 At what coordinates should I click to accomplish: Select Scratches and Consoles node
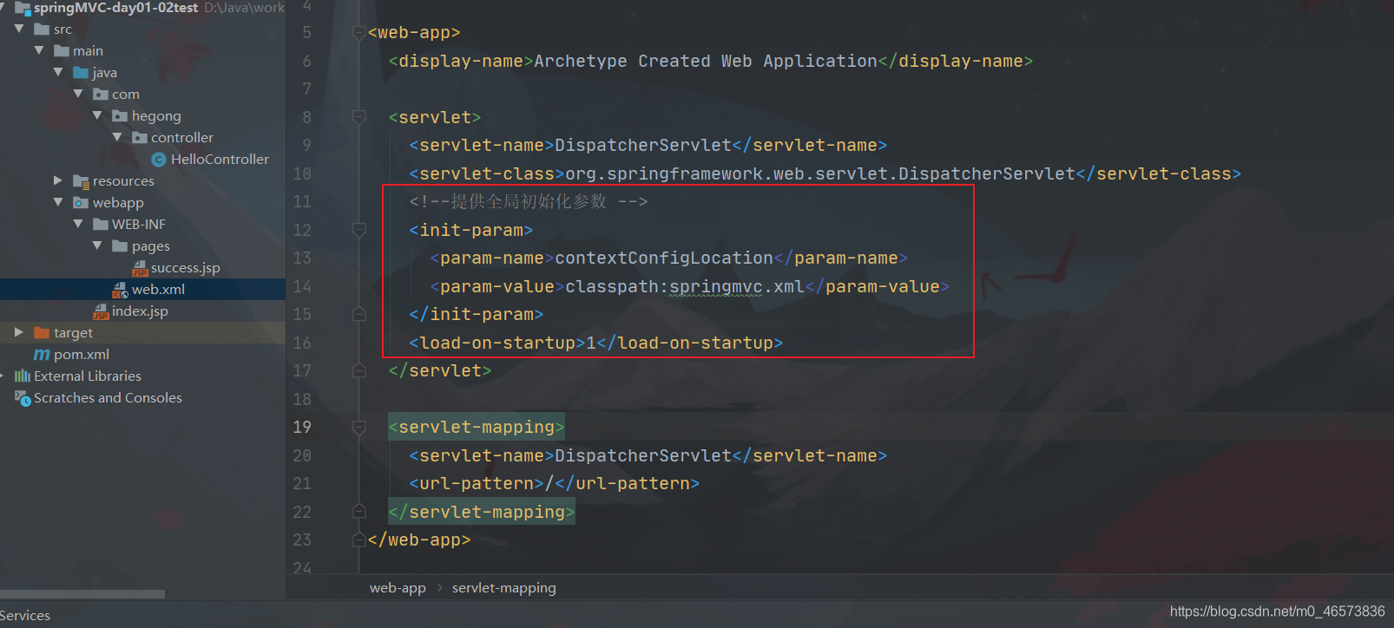click(108, 397)
